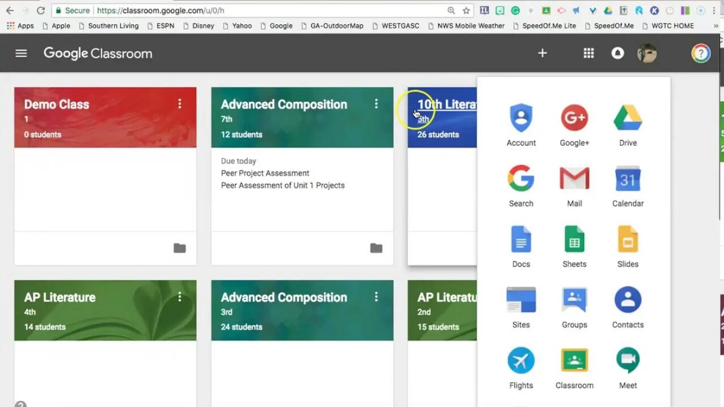Go back with the browser back arrow
Screen dimensions: 724x407
coord(10,10)
